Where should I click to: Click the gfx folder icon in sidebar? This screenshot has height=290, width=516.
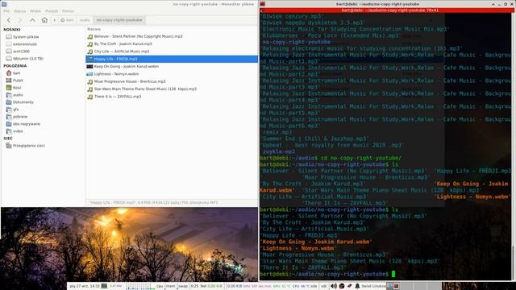coord(9,110)
